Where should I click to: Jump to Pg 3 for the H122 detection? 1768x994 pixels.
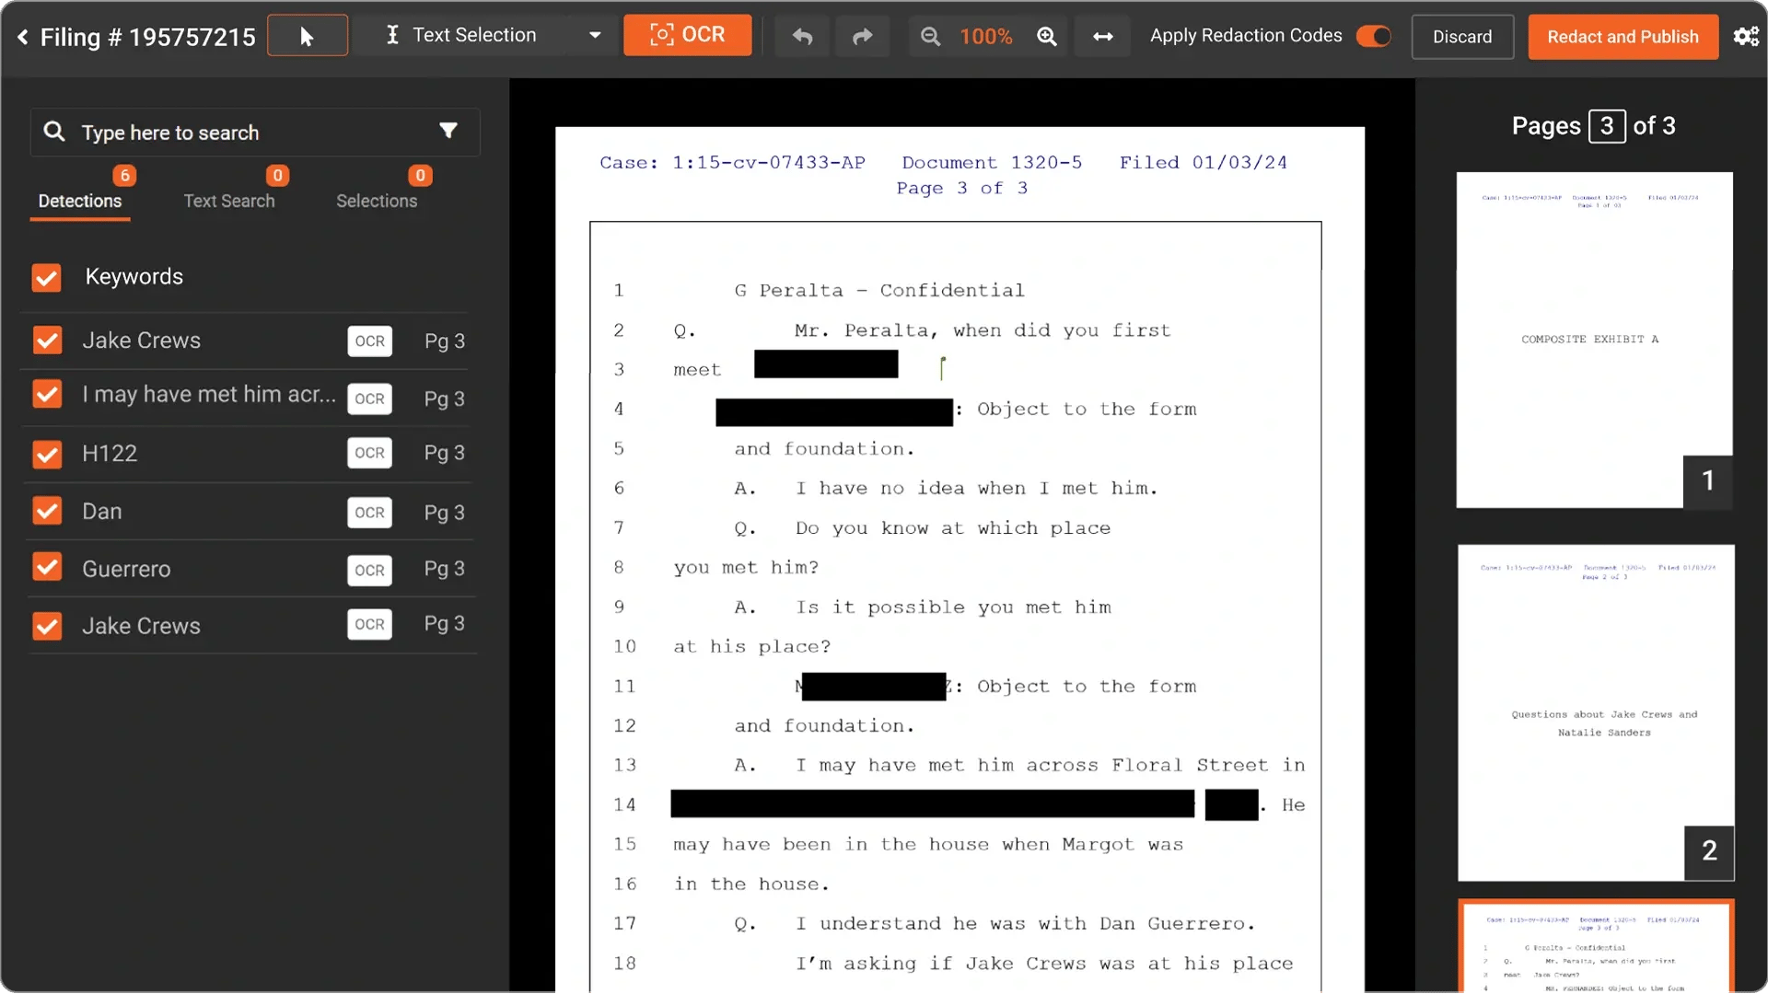445,453
